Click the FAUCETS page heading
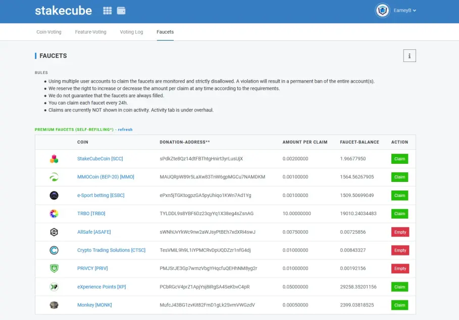 coord(53,56)
